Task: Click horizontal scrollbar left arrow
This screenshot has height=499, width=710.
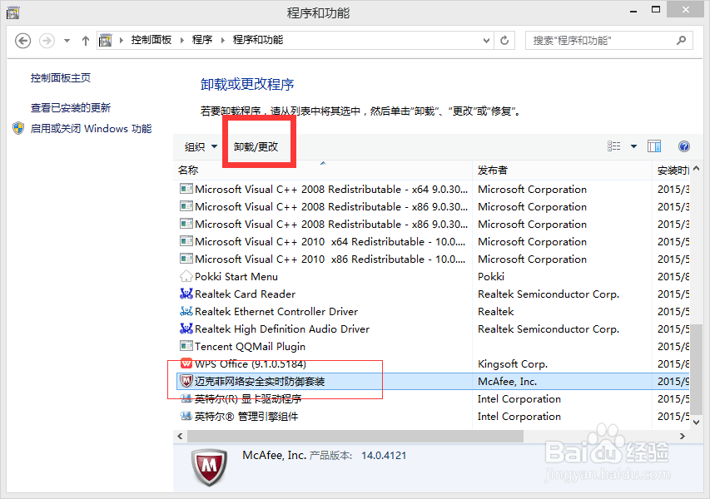Action: 181,436
